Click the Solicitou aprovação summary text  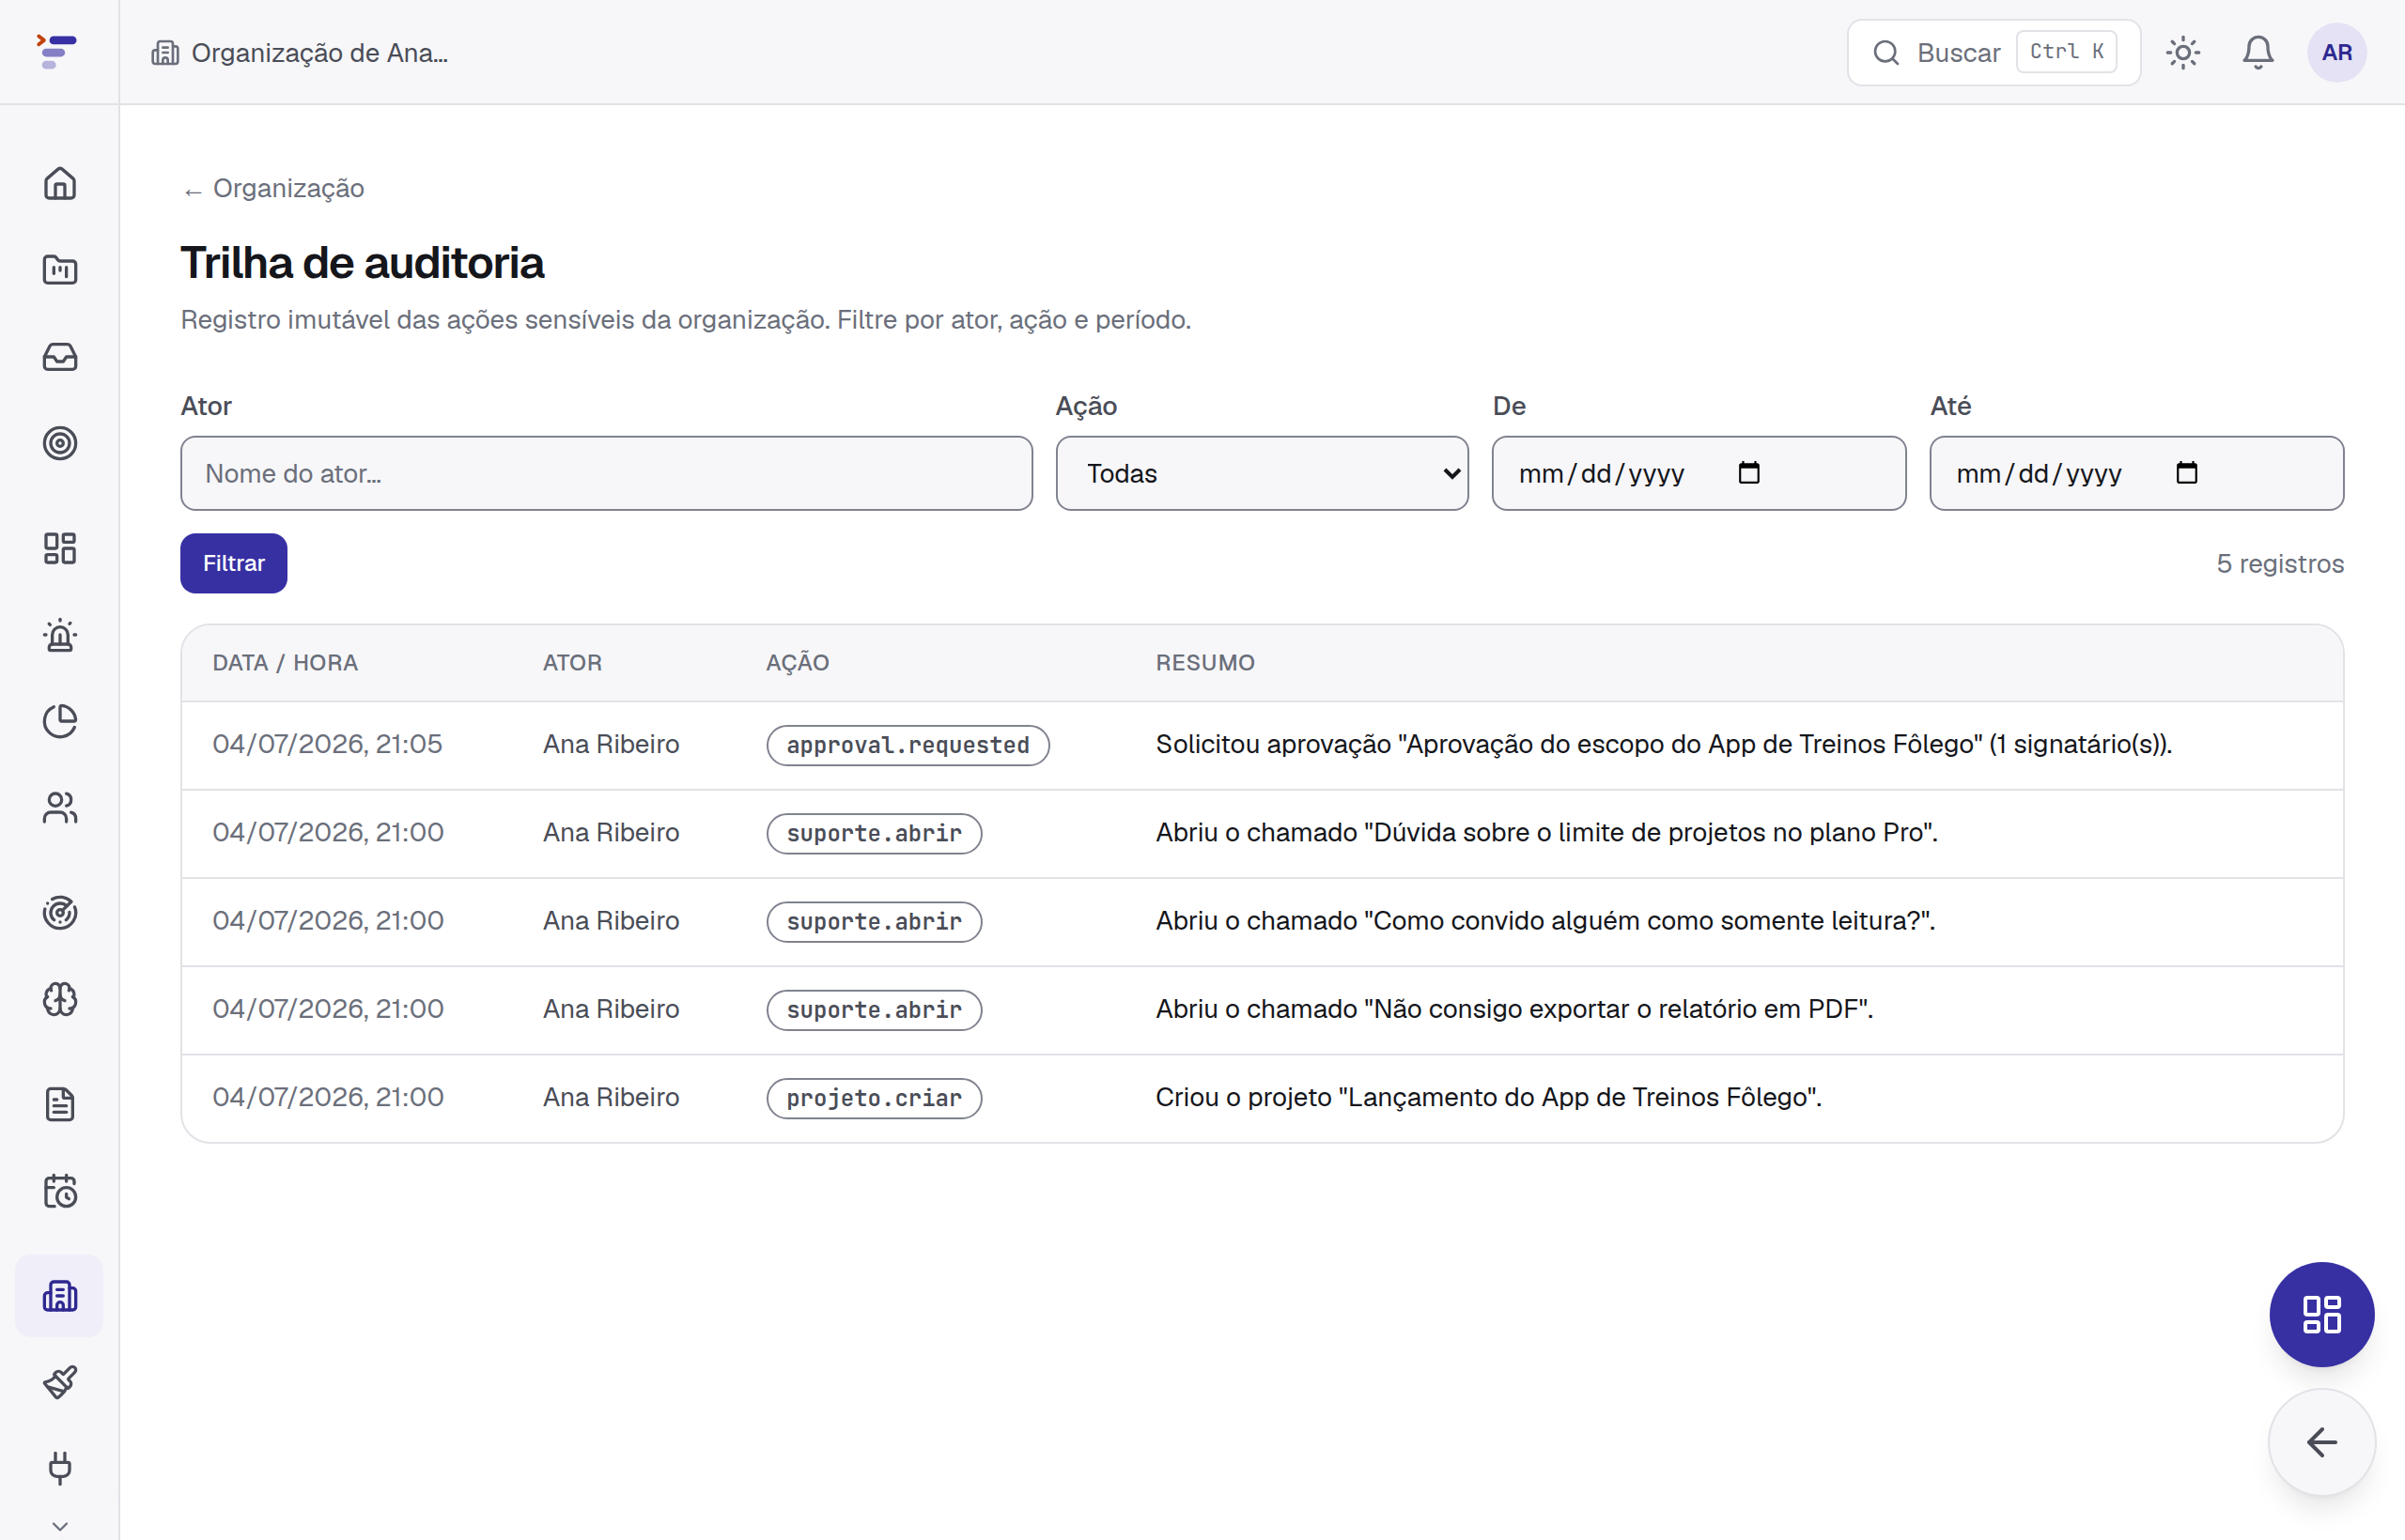click(x=1664, y=744)
